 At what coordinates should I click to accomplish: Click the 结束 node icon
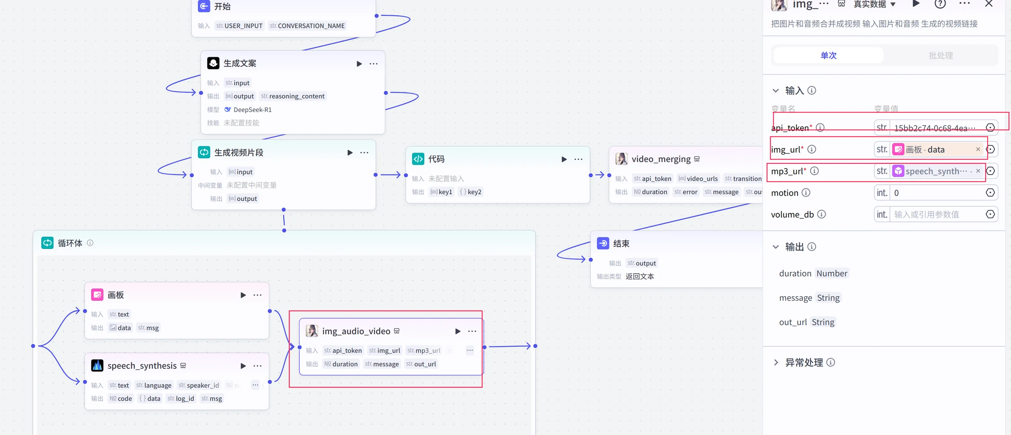[603, 243]
